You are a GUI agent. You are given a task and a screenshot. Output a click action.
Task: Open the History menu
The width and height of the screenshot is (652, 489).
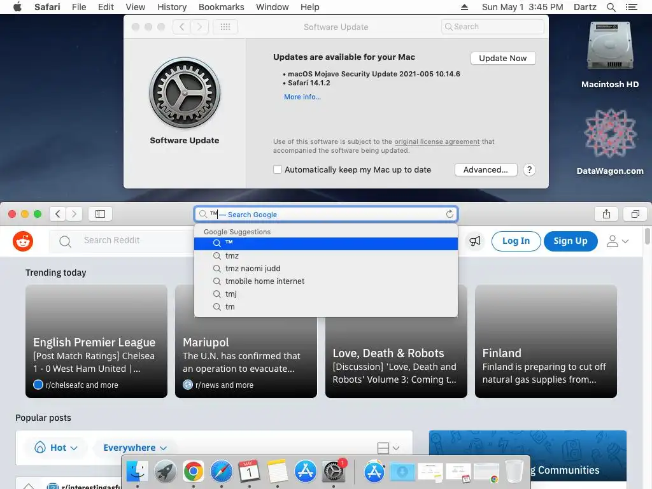coord(172,7)
